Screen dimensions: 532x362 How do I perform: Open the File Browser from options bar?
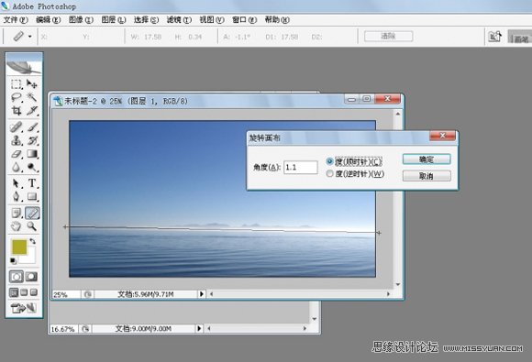click(494, 37)
